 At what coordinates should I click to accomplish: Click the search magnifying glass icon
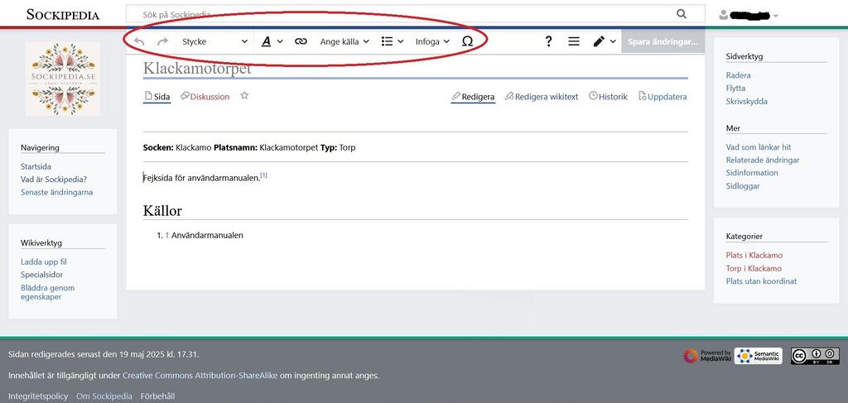(x=682, y=14)
